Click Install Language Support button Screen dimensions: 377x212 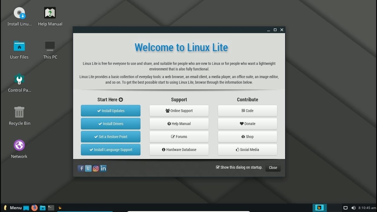tap(111, 150)
